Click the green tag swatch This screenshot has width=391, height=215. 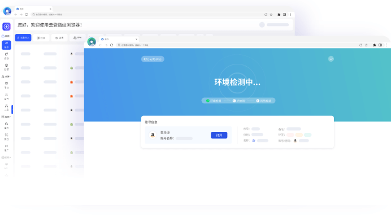coord(308,135)
